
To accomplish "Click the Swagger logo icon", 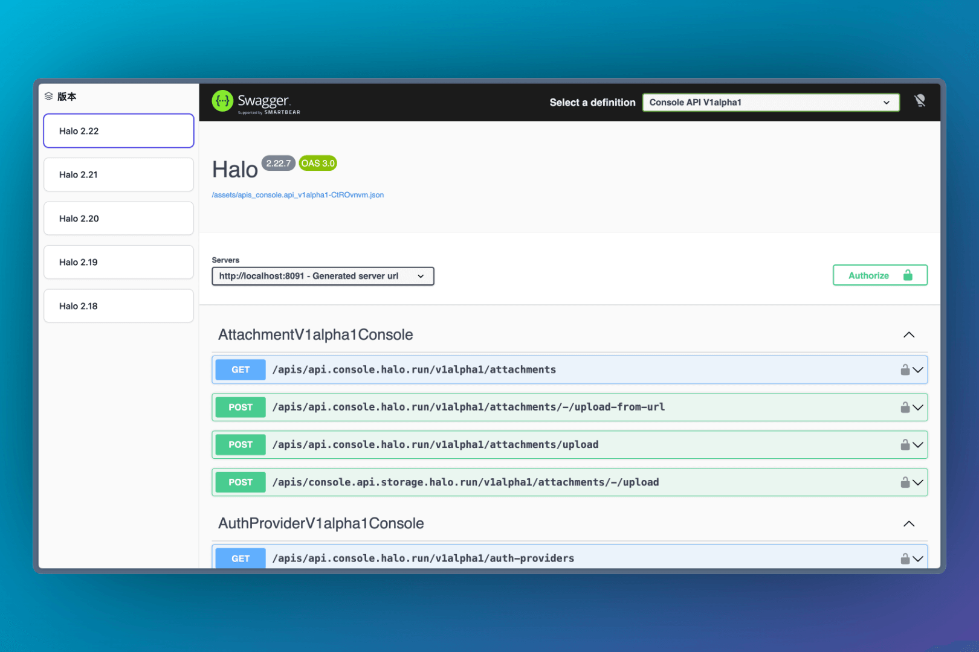I will click(222, 101).
